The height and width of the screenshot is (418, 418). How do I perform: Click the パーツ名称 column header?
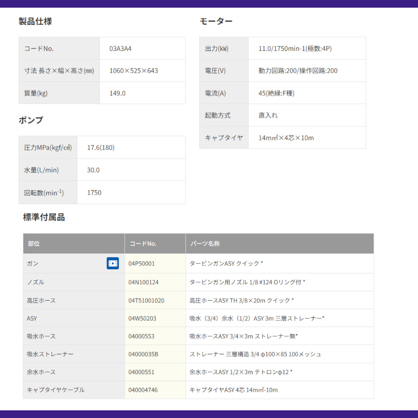[x=205, y=244]
